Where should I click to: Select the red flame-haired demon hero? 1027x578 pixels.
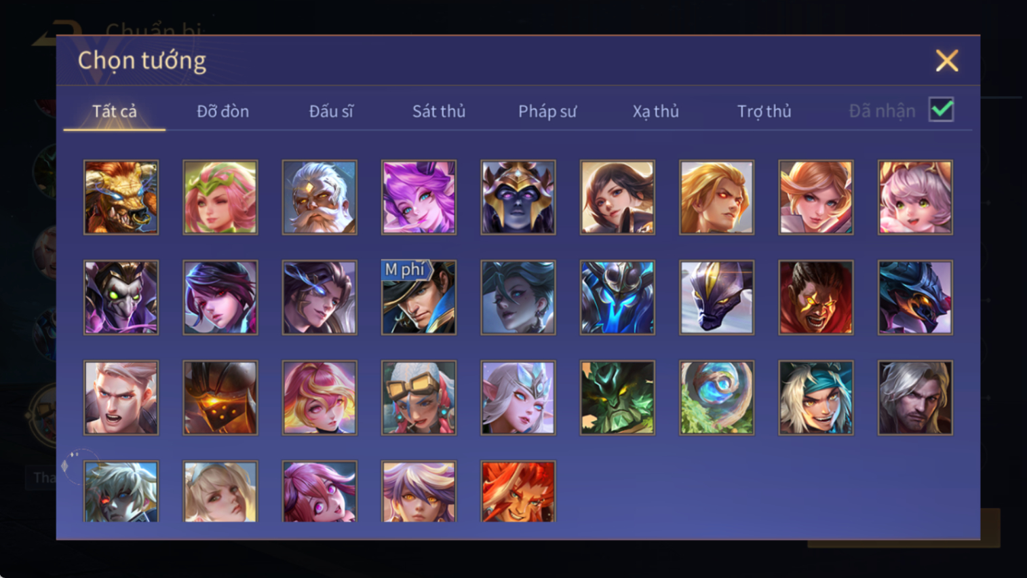518,491
